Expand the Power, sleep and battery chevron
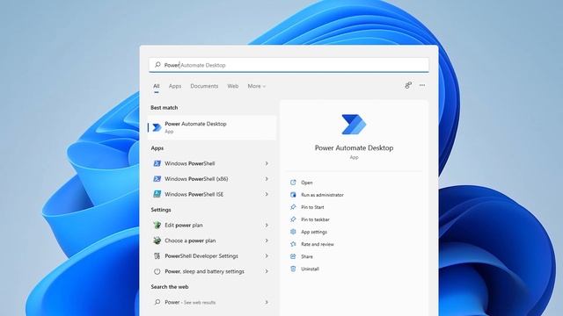This screenshot has height=316, width=563. click(267, 271)
